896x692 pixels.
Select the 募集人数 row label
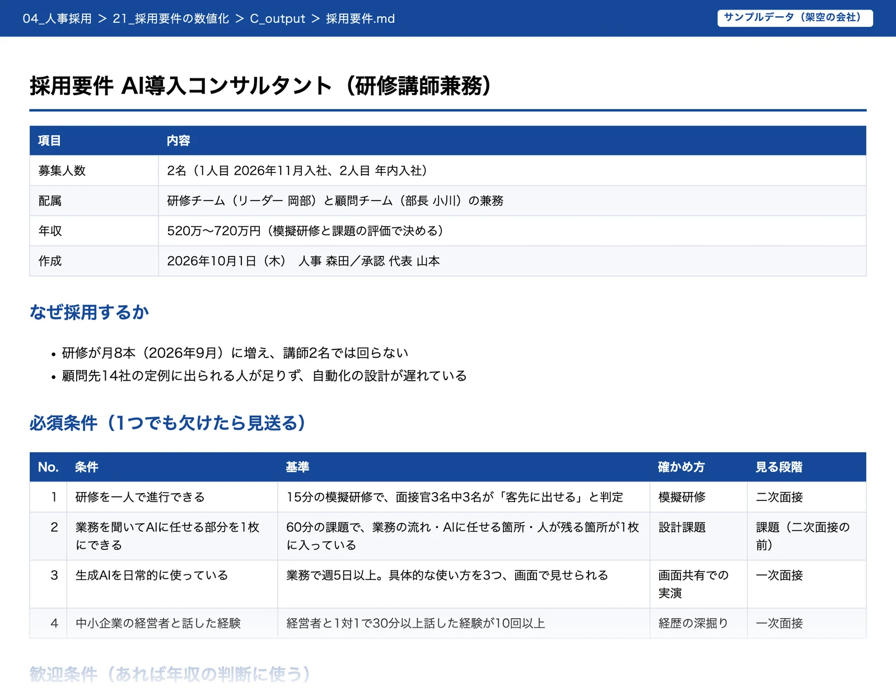point(62,171)
